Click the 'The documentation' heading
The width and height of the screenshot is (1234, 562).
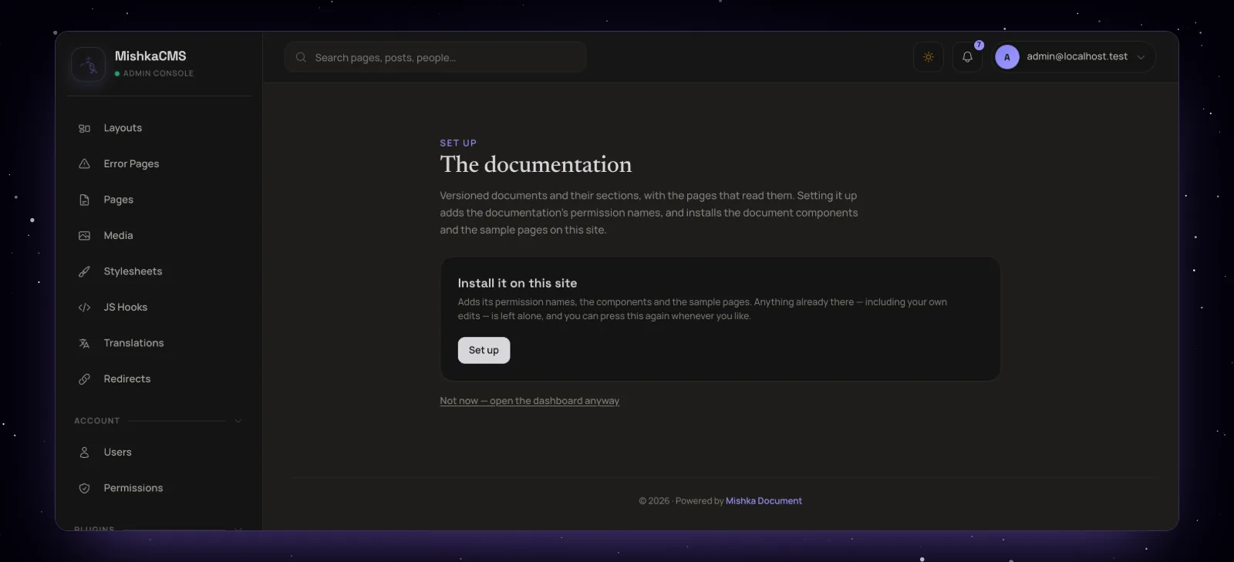[x=536, y=164]
